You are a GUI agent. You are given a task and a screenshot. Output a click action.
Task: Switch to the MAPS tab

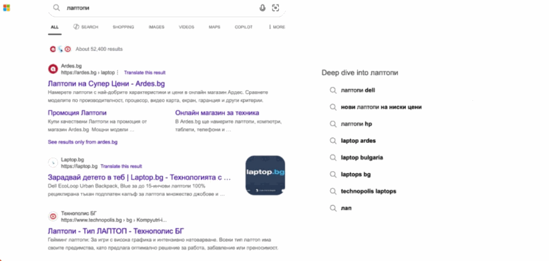tap(214, 27)
